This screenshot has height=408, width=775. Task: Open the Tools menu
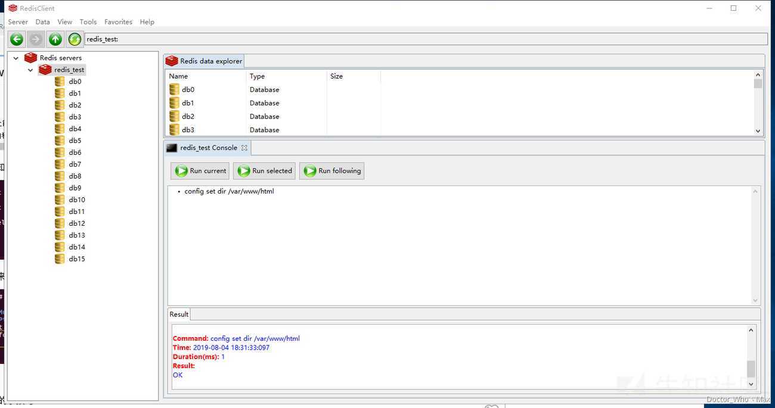tap(88, 22)
